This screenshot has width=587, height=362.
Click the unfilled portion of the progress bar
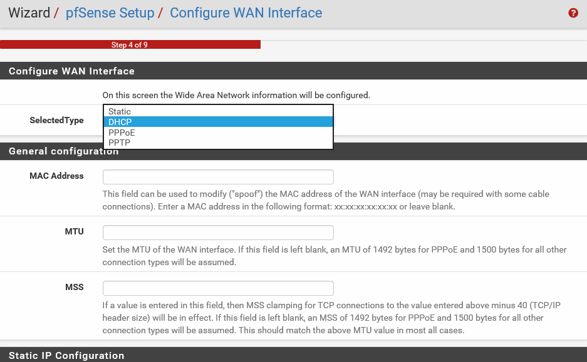point(423,44)
